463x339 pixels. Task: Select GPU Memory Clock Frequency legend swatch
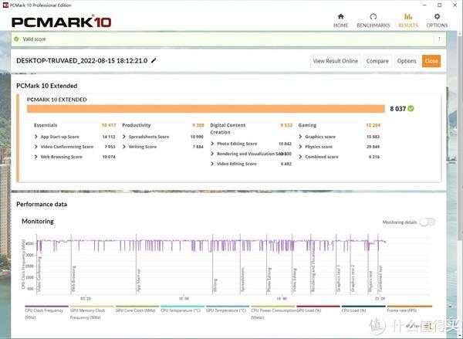92,307
